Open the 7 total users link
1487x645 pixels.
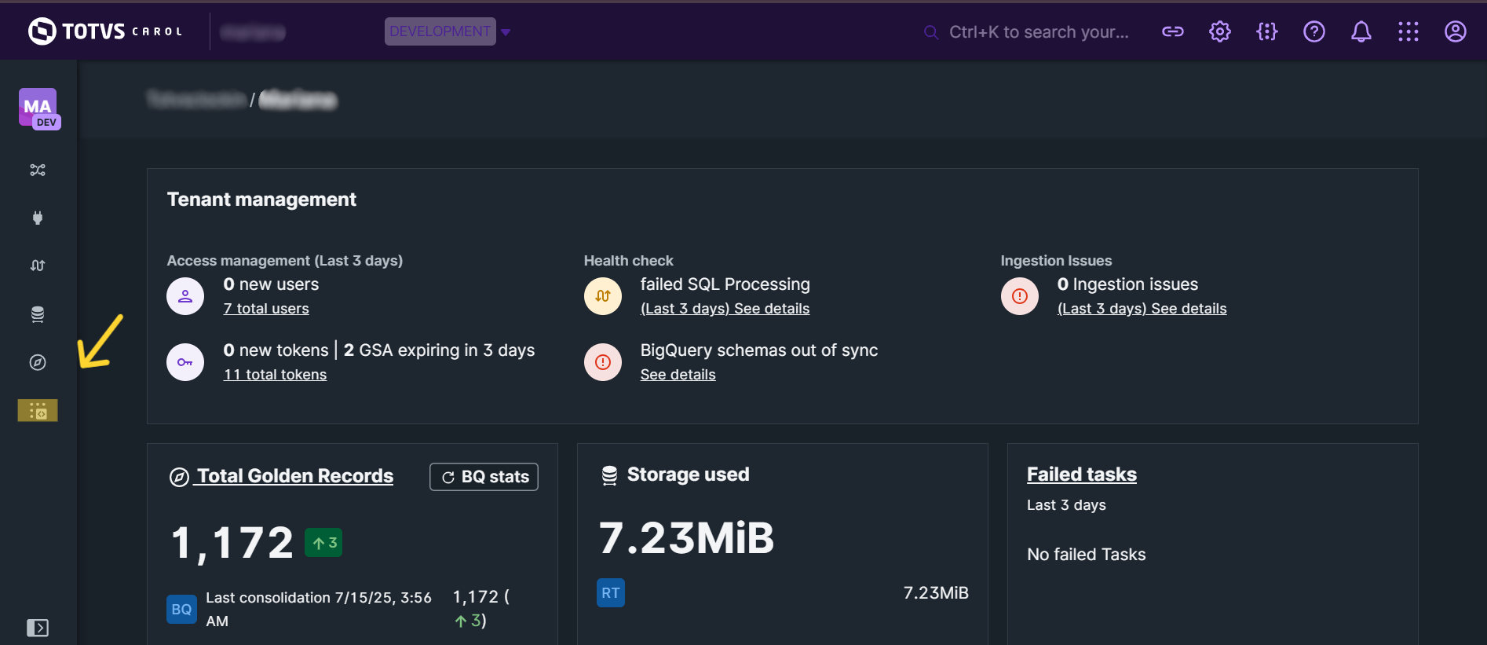click(266, 309)
